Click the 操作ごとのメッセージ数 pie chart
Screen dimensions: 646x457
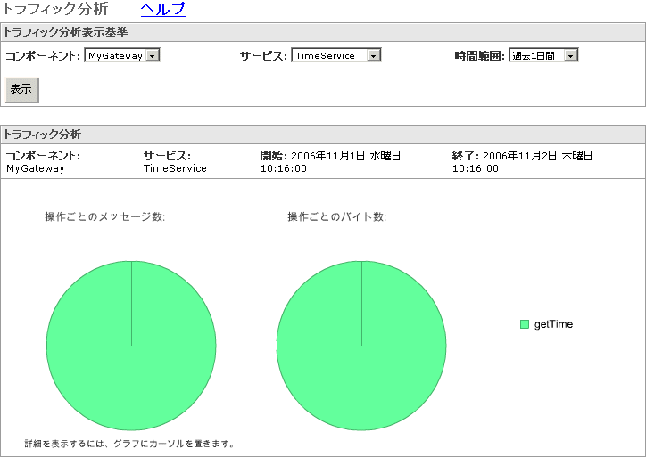click(x=131, y=346)
